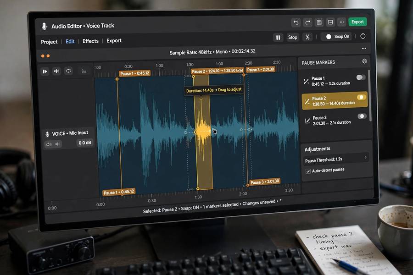Click the play-from-start icon above the track
The width and height of the screenshot is (413, 275).
coord(45,71)
